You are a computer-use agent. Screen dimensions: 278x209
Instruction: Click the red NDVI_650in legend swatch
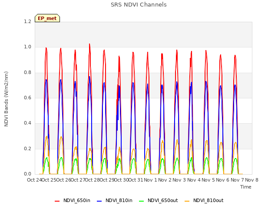click(x=57, y=201)
